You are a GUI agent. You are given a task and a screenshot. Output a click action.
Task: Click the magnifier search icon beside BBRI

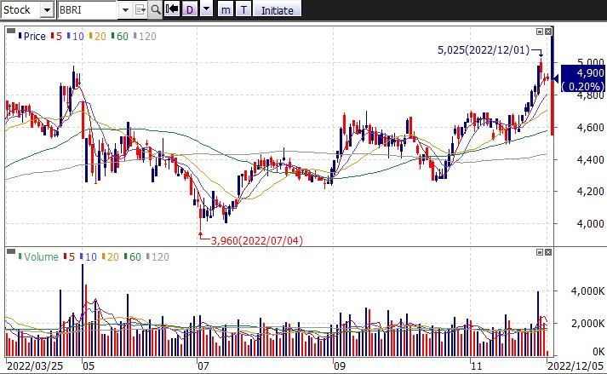click(154, 10)
